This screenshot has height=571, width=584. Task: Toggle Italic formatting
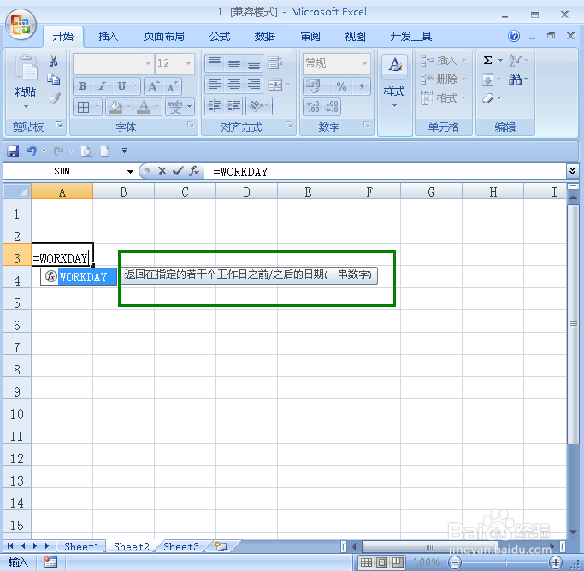point(102,86)
